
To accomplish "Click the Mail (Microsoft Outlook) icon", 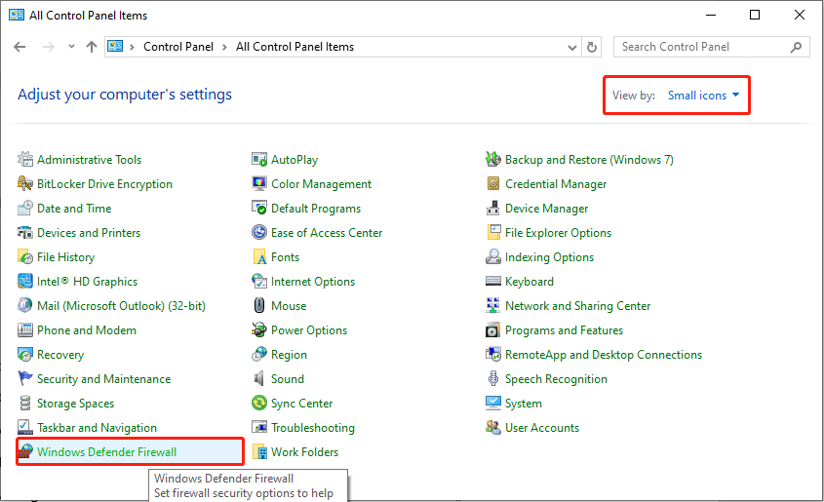I will [x=25, y=306].
